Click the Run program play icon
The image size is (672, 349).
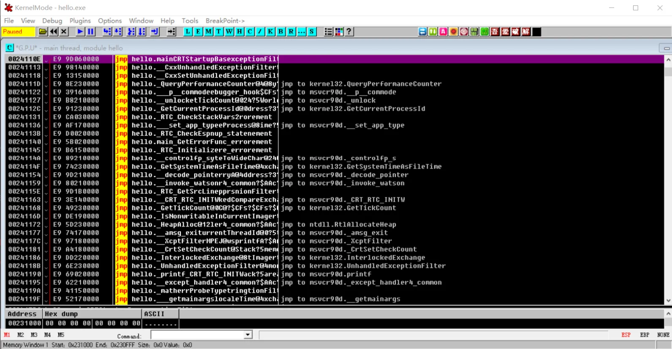[x=80, y=32]
